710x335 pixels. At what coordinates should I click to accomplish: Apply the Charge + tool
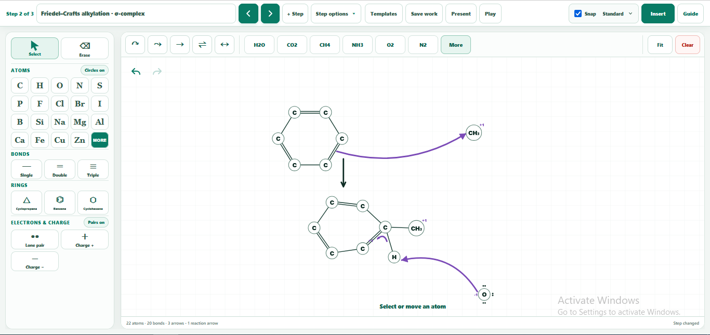click(x=85, y=239)
